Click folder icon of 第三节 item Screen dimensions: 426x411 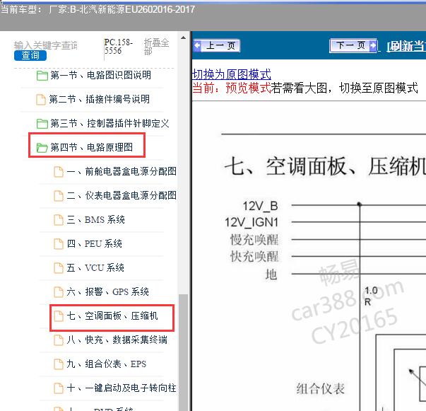tap(42, 124)
